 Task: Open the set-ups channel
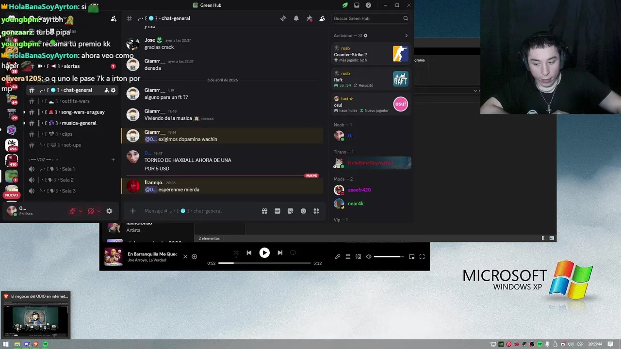73,145
